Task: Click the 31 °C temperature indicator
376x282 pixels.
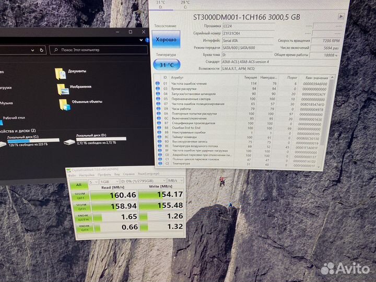Action: [x=167, y=65]
